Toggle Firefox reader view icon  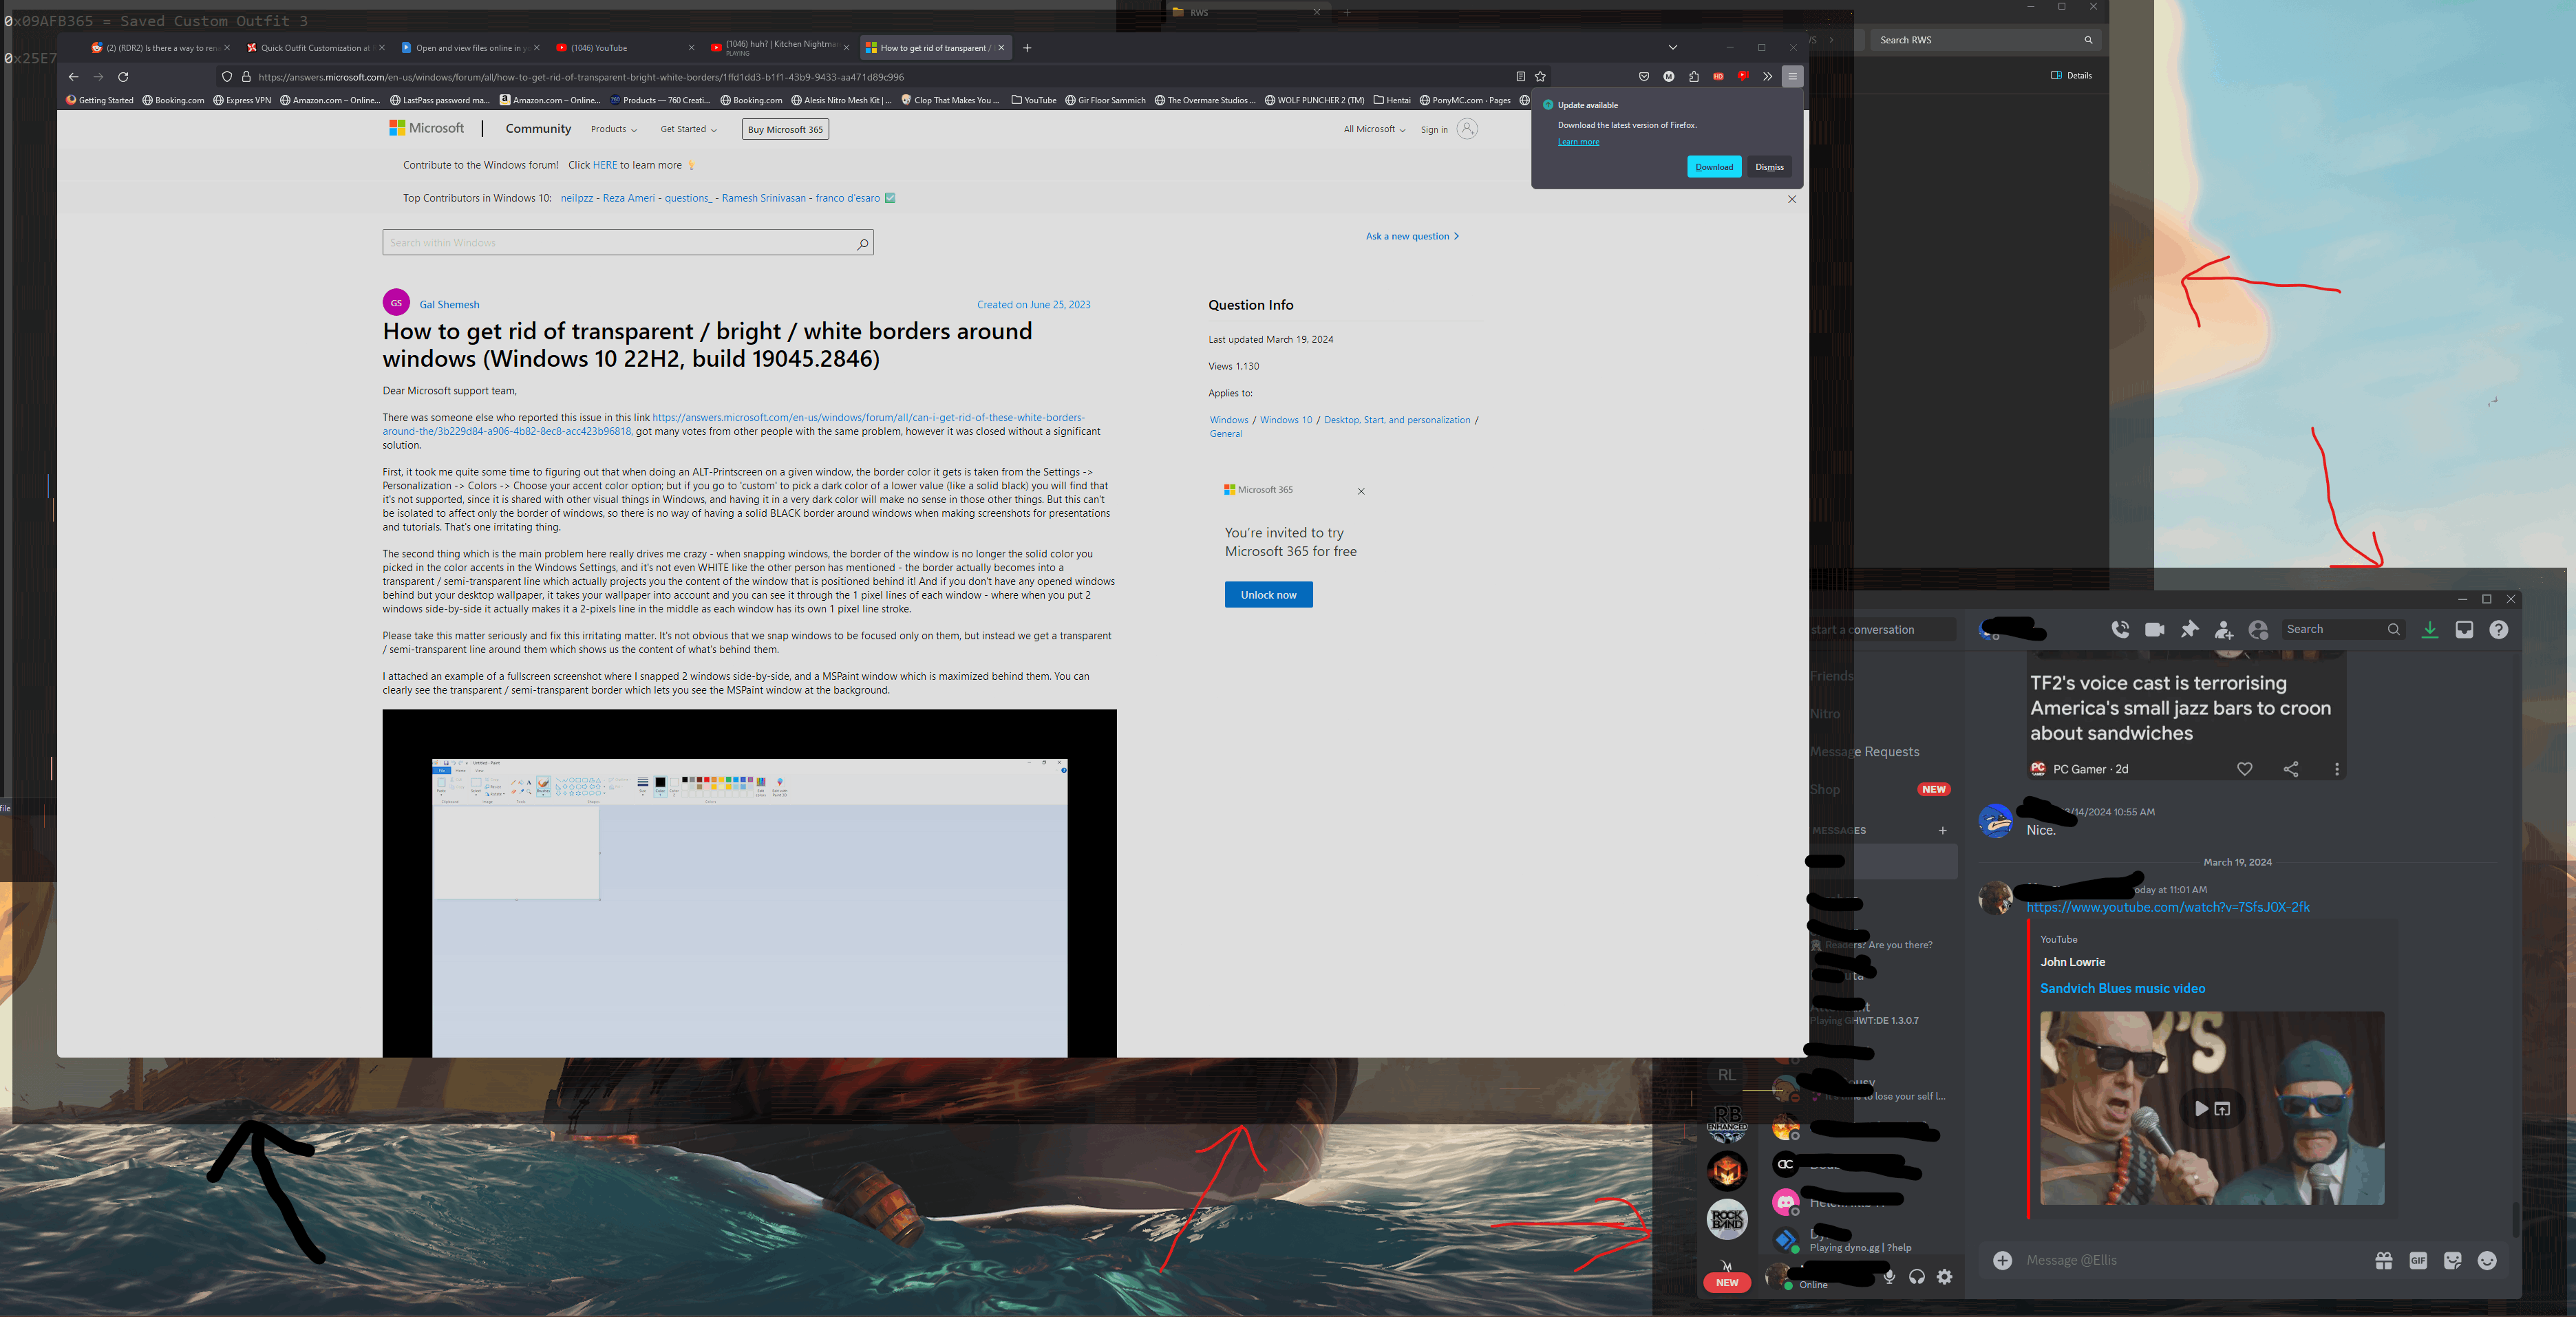tap(1520, 76)
